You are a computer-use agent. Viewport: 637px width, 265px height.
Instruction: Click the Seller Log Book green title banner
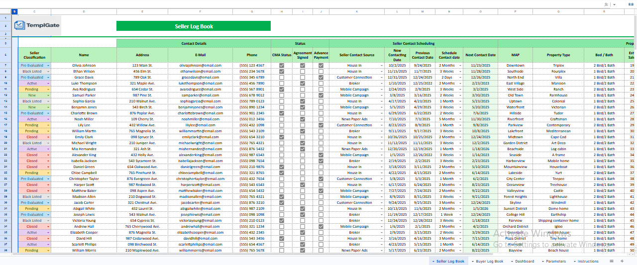tap(194, 26)
